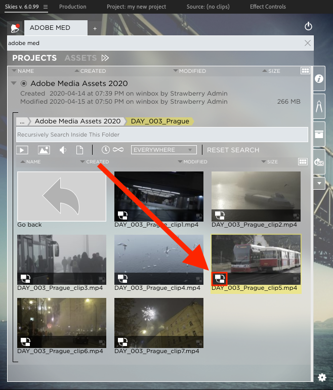Open the info panel icon on right sidebar

click(x=319, y=79)
